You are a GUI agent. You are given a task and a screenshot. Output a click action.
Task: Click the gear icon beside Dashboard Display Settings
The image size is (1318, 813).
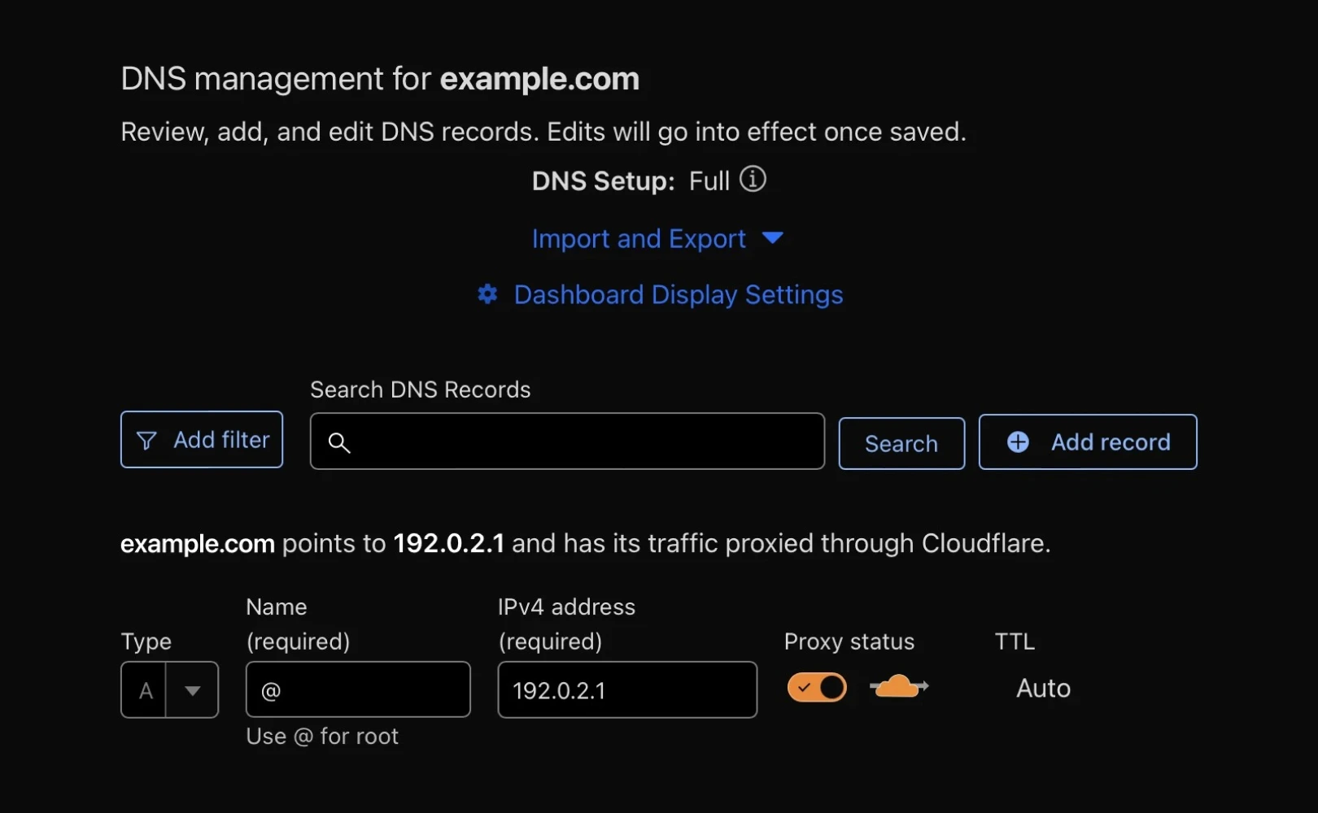click(487, 293)
